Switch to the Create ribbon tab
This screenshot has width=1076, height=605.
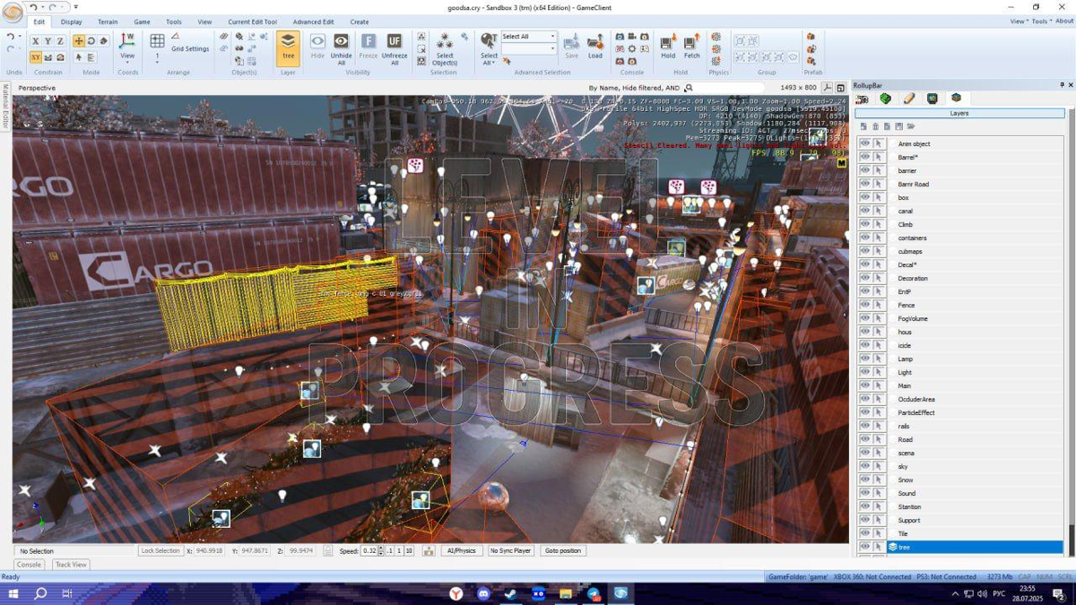pyautogui.click(x=360, y=22)
